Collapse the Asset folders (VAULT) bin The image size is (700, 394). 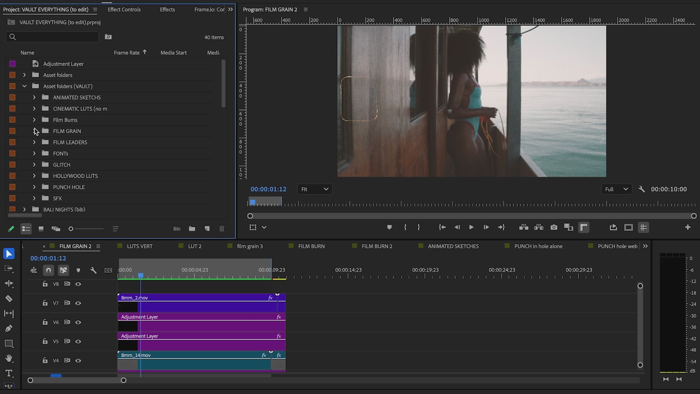pyautogui.click(x=24, y=86)
